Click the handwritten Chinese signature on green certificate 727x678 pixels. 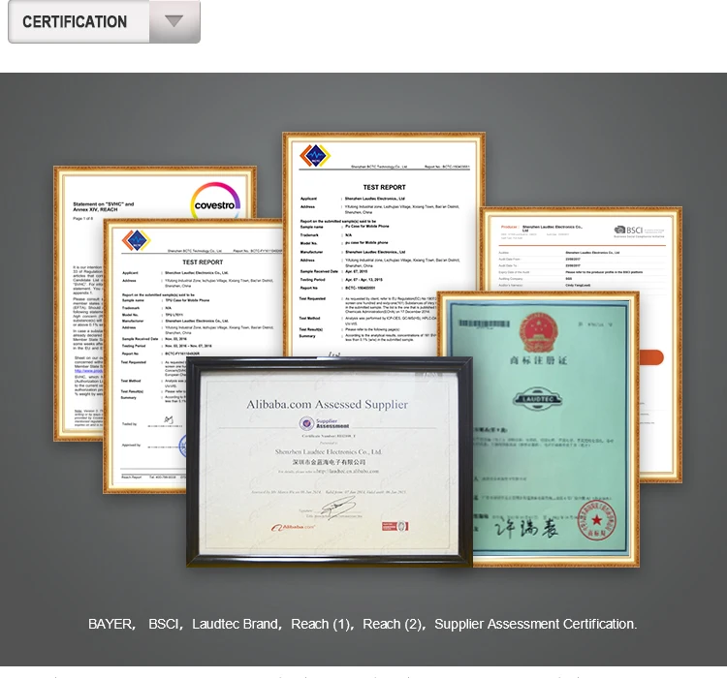pyautogui.click(x=526, y=528)
